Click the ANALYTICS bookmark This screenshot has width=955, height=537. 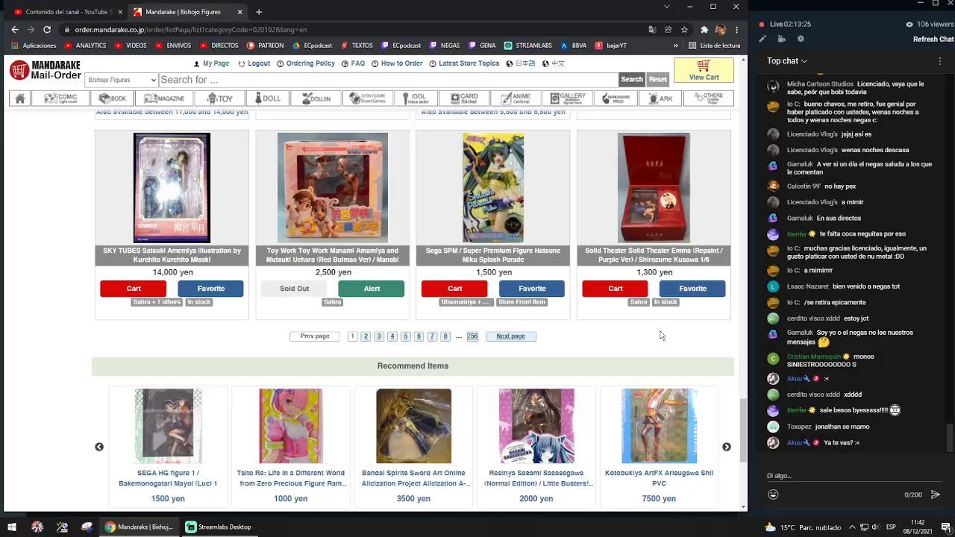pyautogui.click(x=84, y=45)
